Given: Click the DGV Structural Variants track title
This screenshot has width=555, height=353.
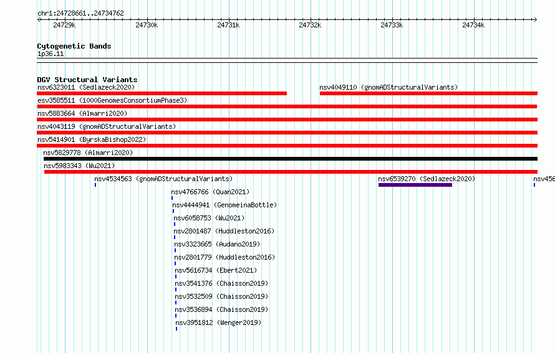Looking at the screenshot, I should click(x=87, y=80).
